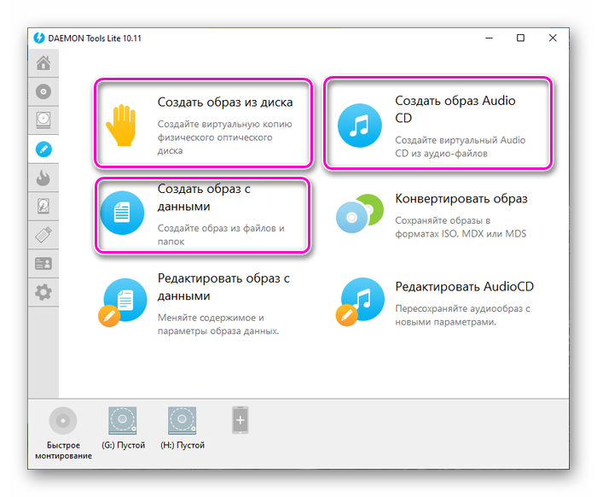Open the iSCSI/contacts card sidebar icon
The width and height of the screenshot is (597, 497).
tap(43, 263)
